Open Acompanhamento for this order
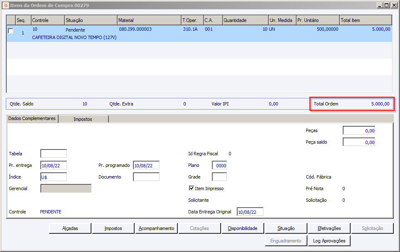400x252 pixels. pos(157,228)
